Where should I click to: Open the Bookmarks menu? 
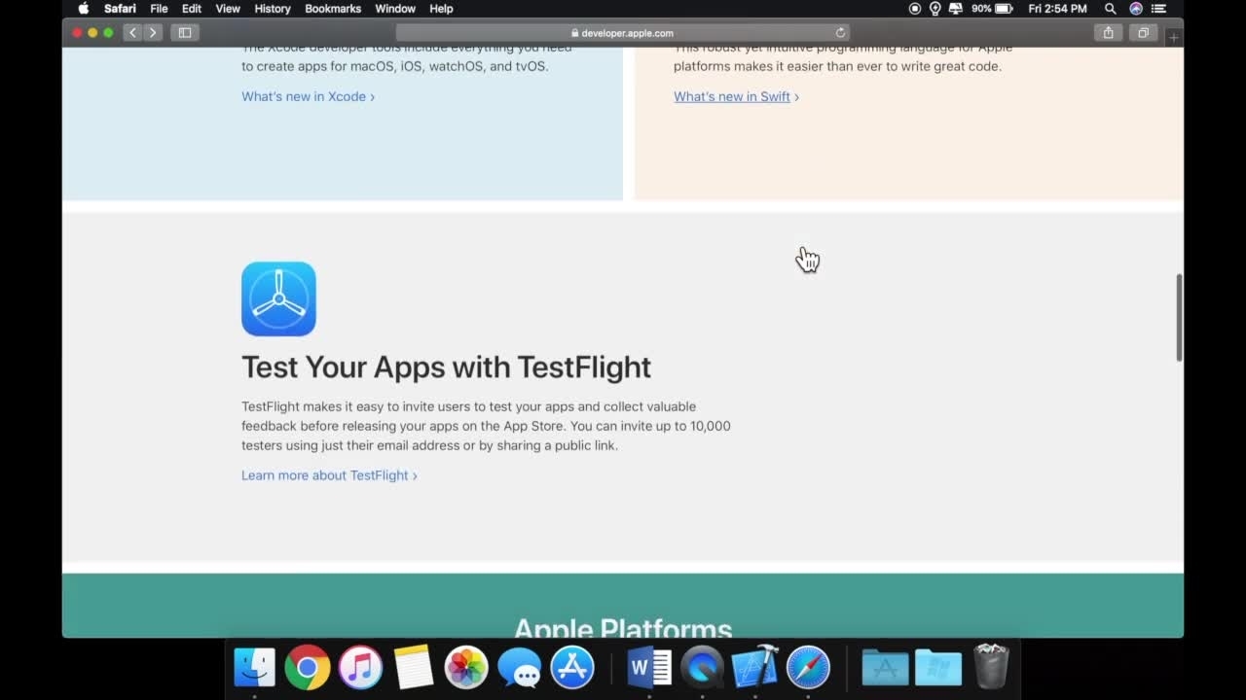[x=333, y=9]
